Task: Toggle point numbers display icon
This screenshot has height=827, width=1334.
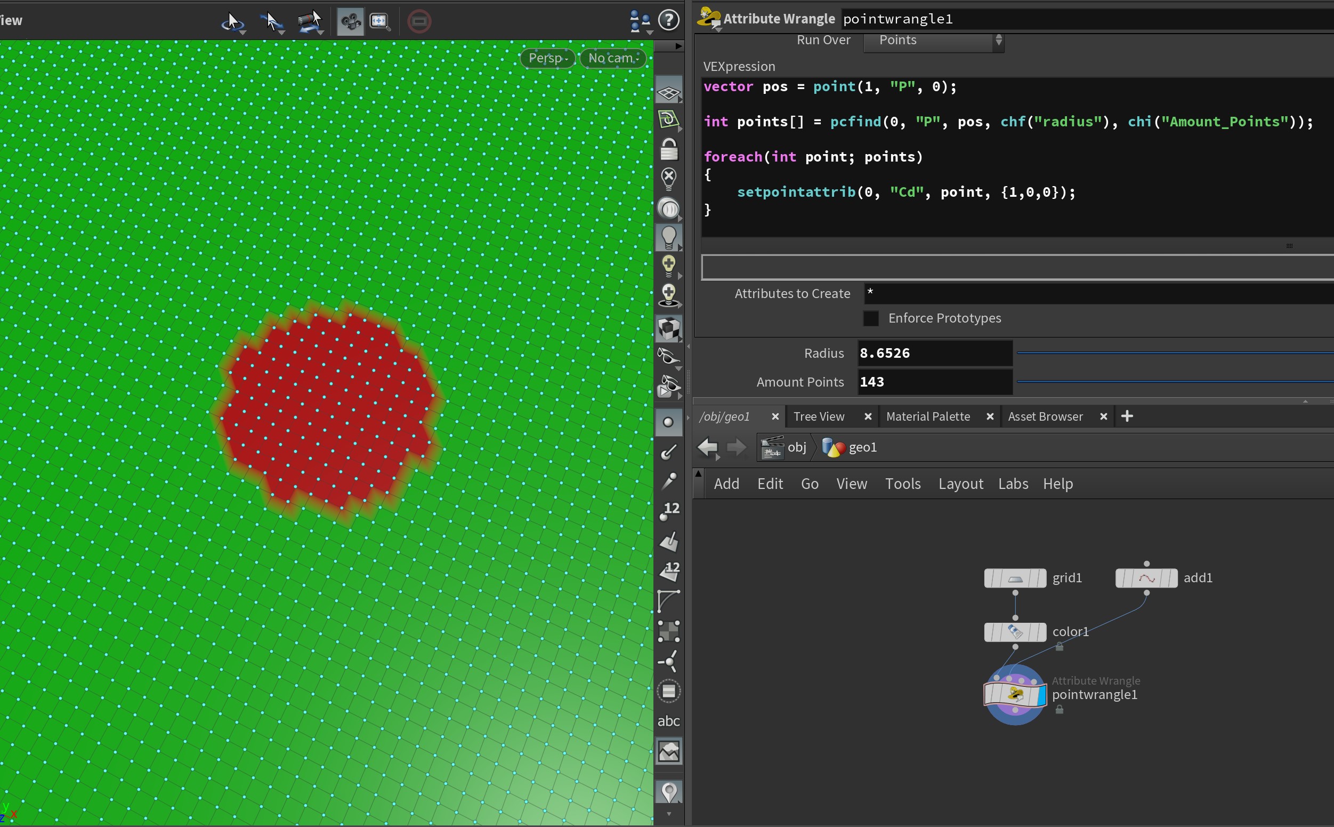Action: (x=668, y=512)
